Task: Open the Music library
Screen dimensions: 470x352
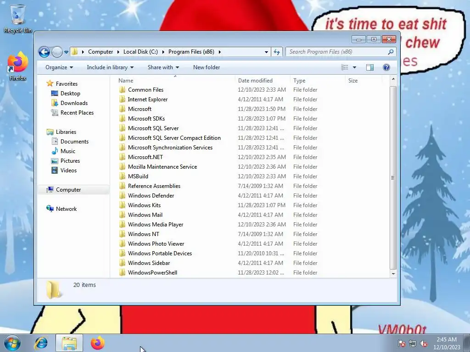Action: (x=68, y=151)
